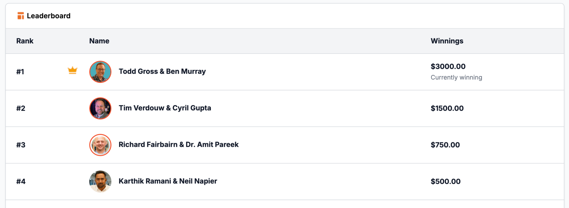569x208 pixels.
Task: Select the Todd Gross & Ben Murray name
Action: coord(162,71)
